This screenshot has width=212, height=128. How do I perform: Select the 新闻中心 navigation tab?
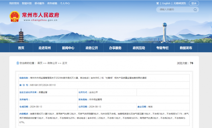point(68,48)
